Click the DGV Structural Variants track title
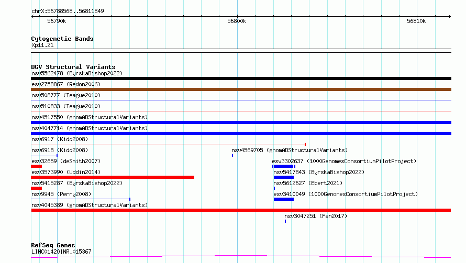 pyautogui.click(x=73, y=67)
